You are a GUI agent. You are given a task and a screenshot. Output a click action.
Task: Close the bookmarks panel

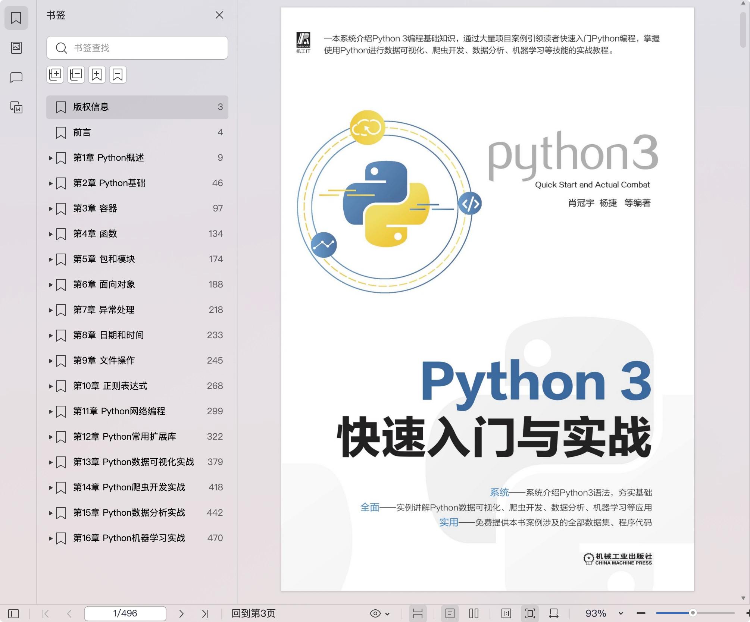(219, 15)
